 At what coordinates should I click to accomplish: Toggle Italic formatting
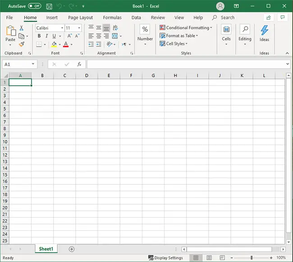(x=47, y=36)
